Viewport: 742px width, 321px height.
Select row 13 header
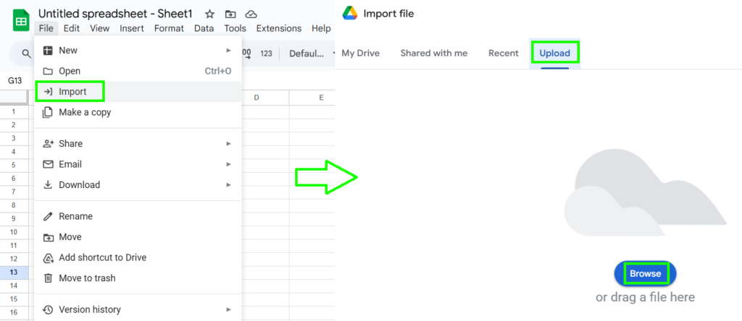pos(13,273)
